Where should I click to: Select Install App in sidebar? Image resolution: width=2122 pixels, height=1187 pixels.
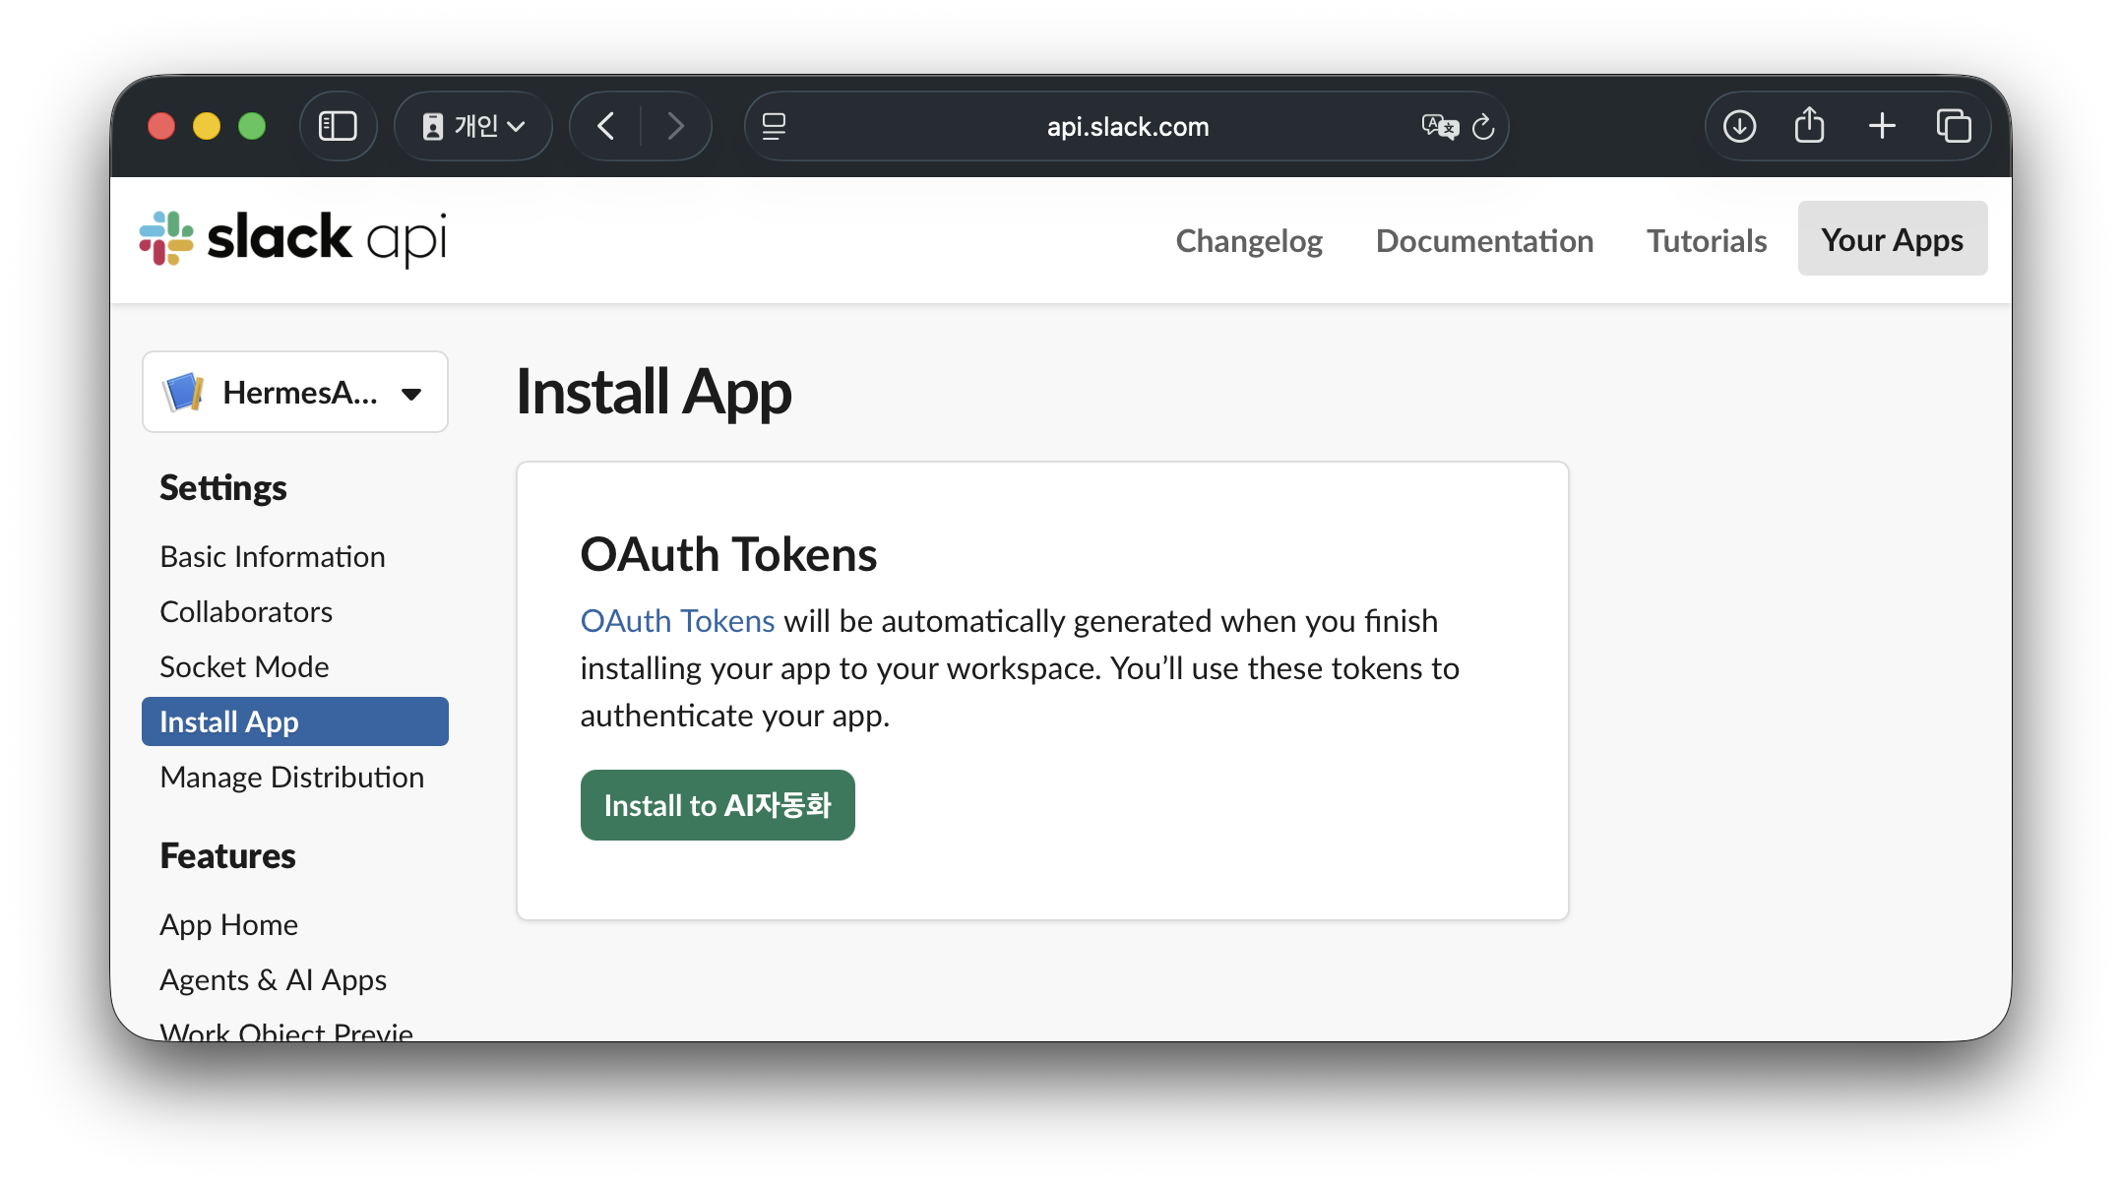click(x=295, y=721)
